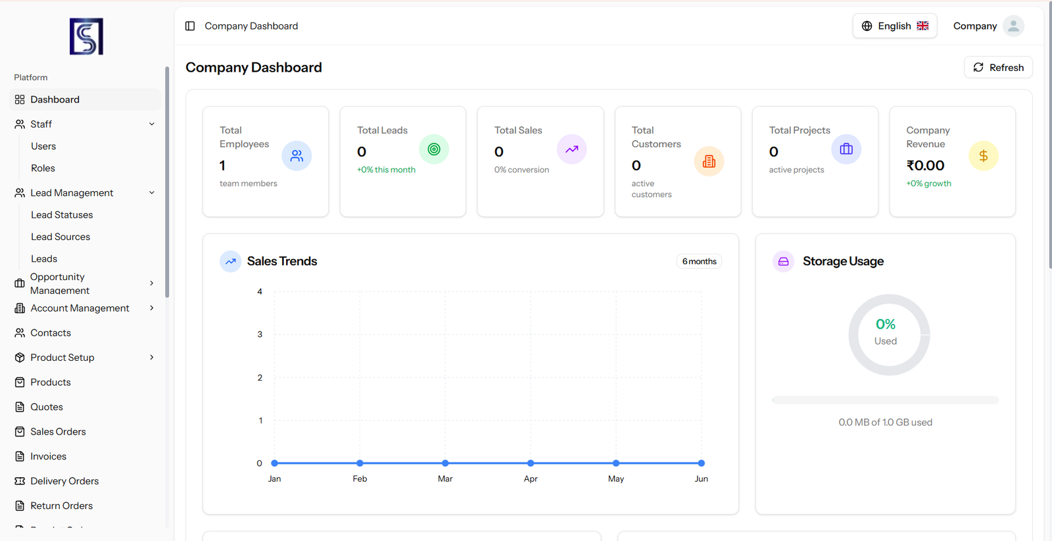Click the Company Revenue dollar icon

[x=984, y=156]
